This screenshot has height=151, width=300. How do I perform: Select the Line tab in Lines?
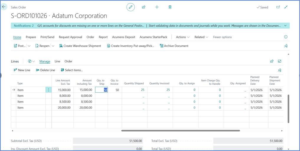click(x=58, y=61)
